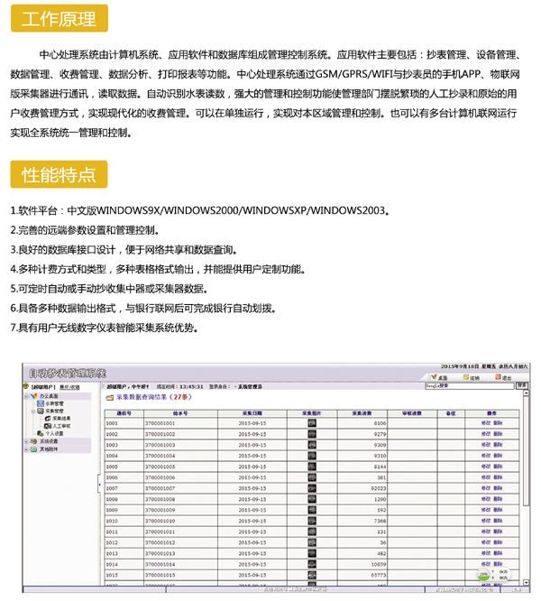Click the super user face icon in sidebar
This screenshot has width=541, height=601.
26,386
